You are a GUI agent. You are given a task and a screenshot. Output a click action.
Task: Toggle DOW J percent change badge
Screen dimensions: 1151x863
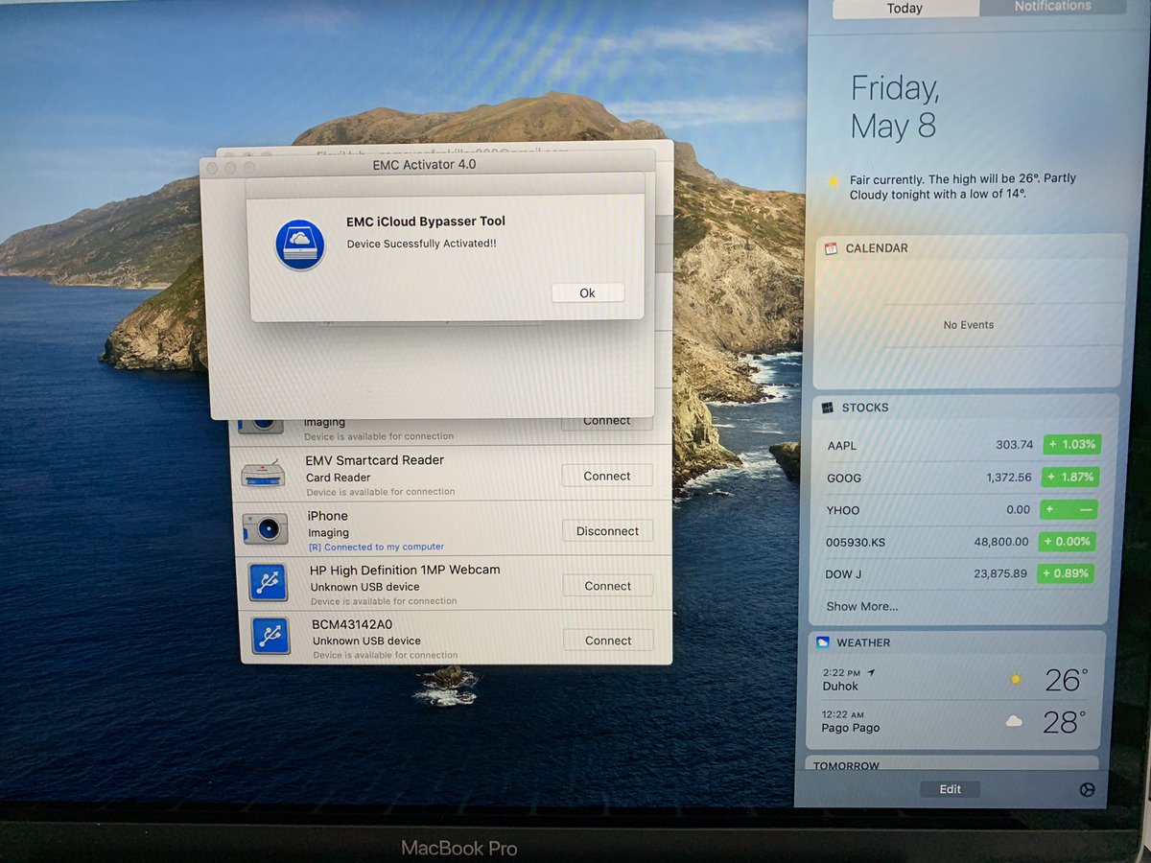click(1067, 574)
